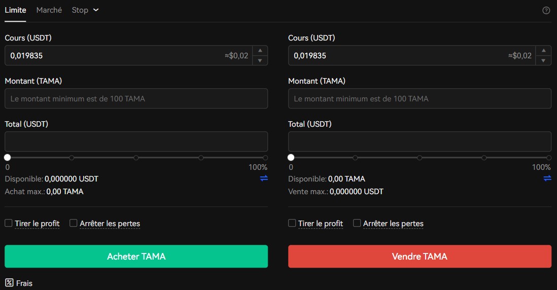Screen dimensions: 557x290
Task: Switch to the Marché tab
Action: [x=49, y=10]
